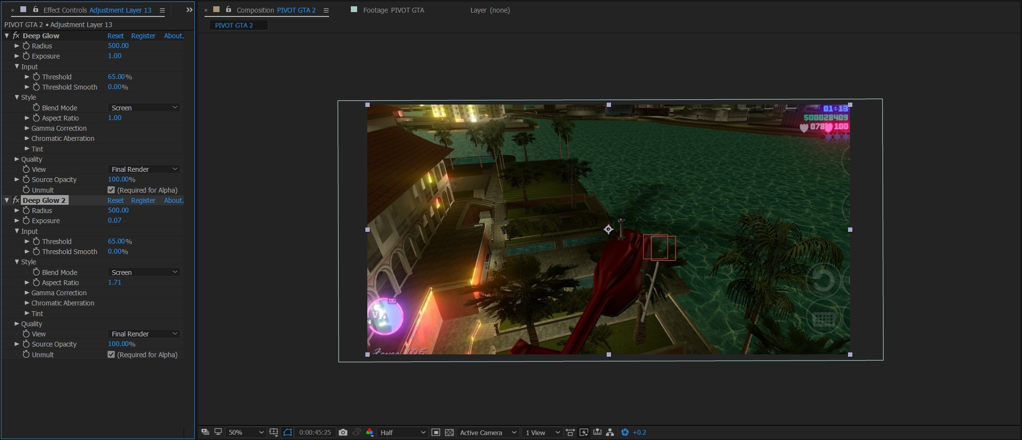
Task: Switch to Composition PIVOT GTA 2 tab
Action: click(x=276, y=10)
